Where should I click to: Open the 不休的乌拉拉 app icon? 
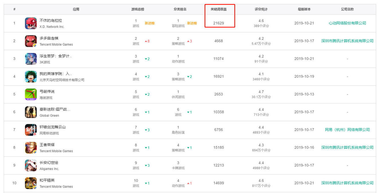pyautogui.click(x=31, y=23)
